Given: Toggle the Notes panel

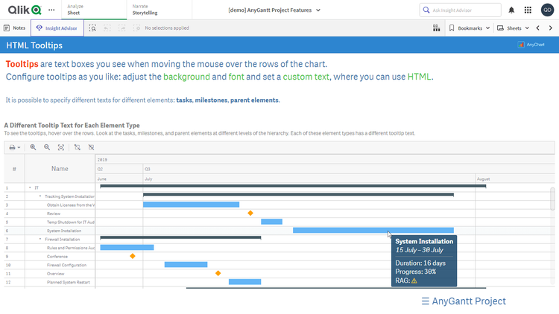Looking at the screenshot, I should tap(15, 28).
